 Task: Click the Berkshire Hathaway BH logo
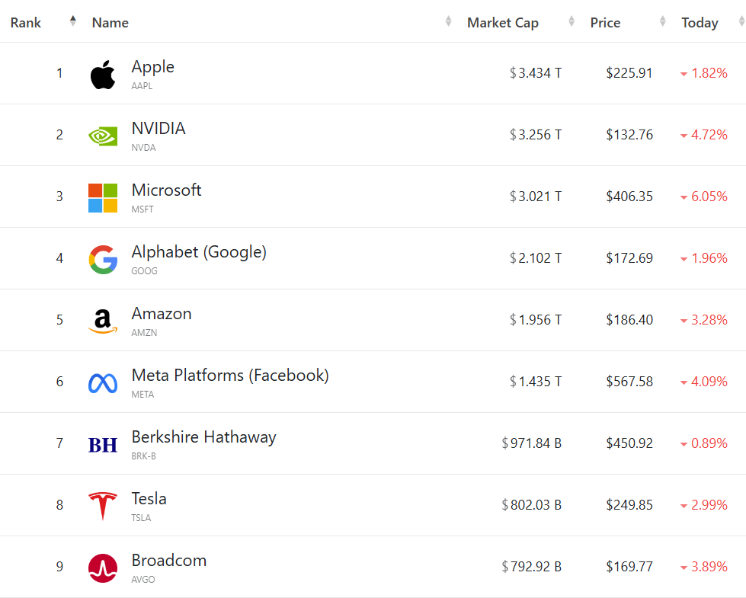point(103,445)
